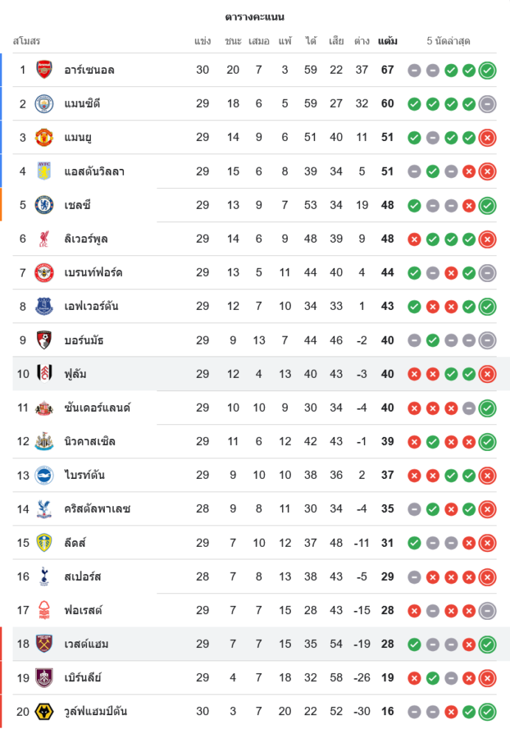Image resolution: width=510 pixels, height=738 pixels.
Task: Click the Everton club crest
Action: pyautogui.click(x=44, y=306)
